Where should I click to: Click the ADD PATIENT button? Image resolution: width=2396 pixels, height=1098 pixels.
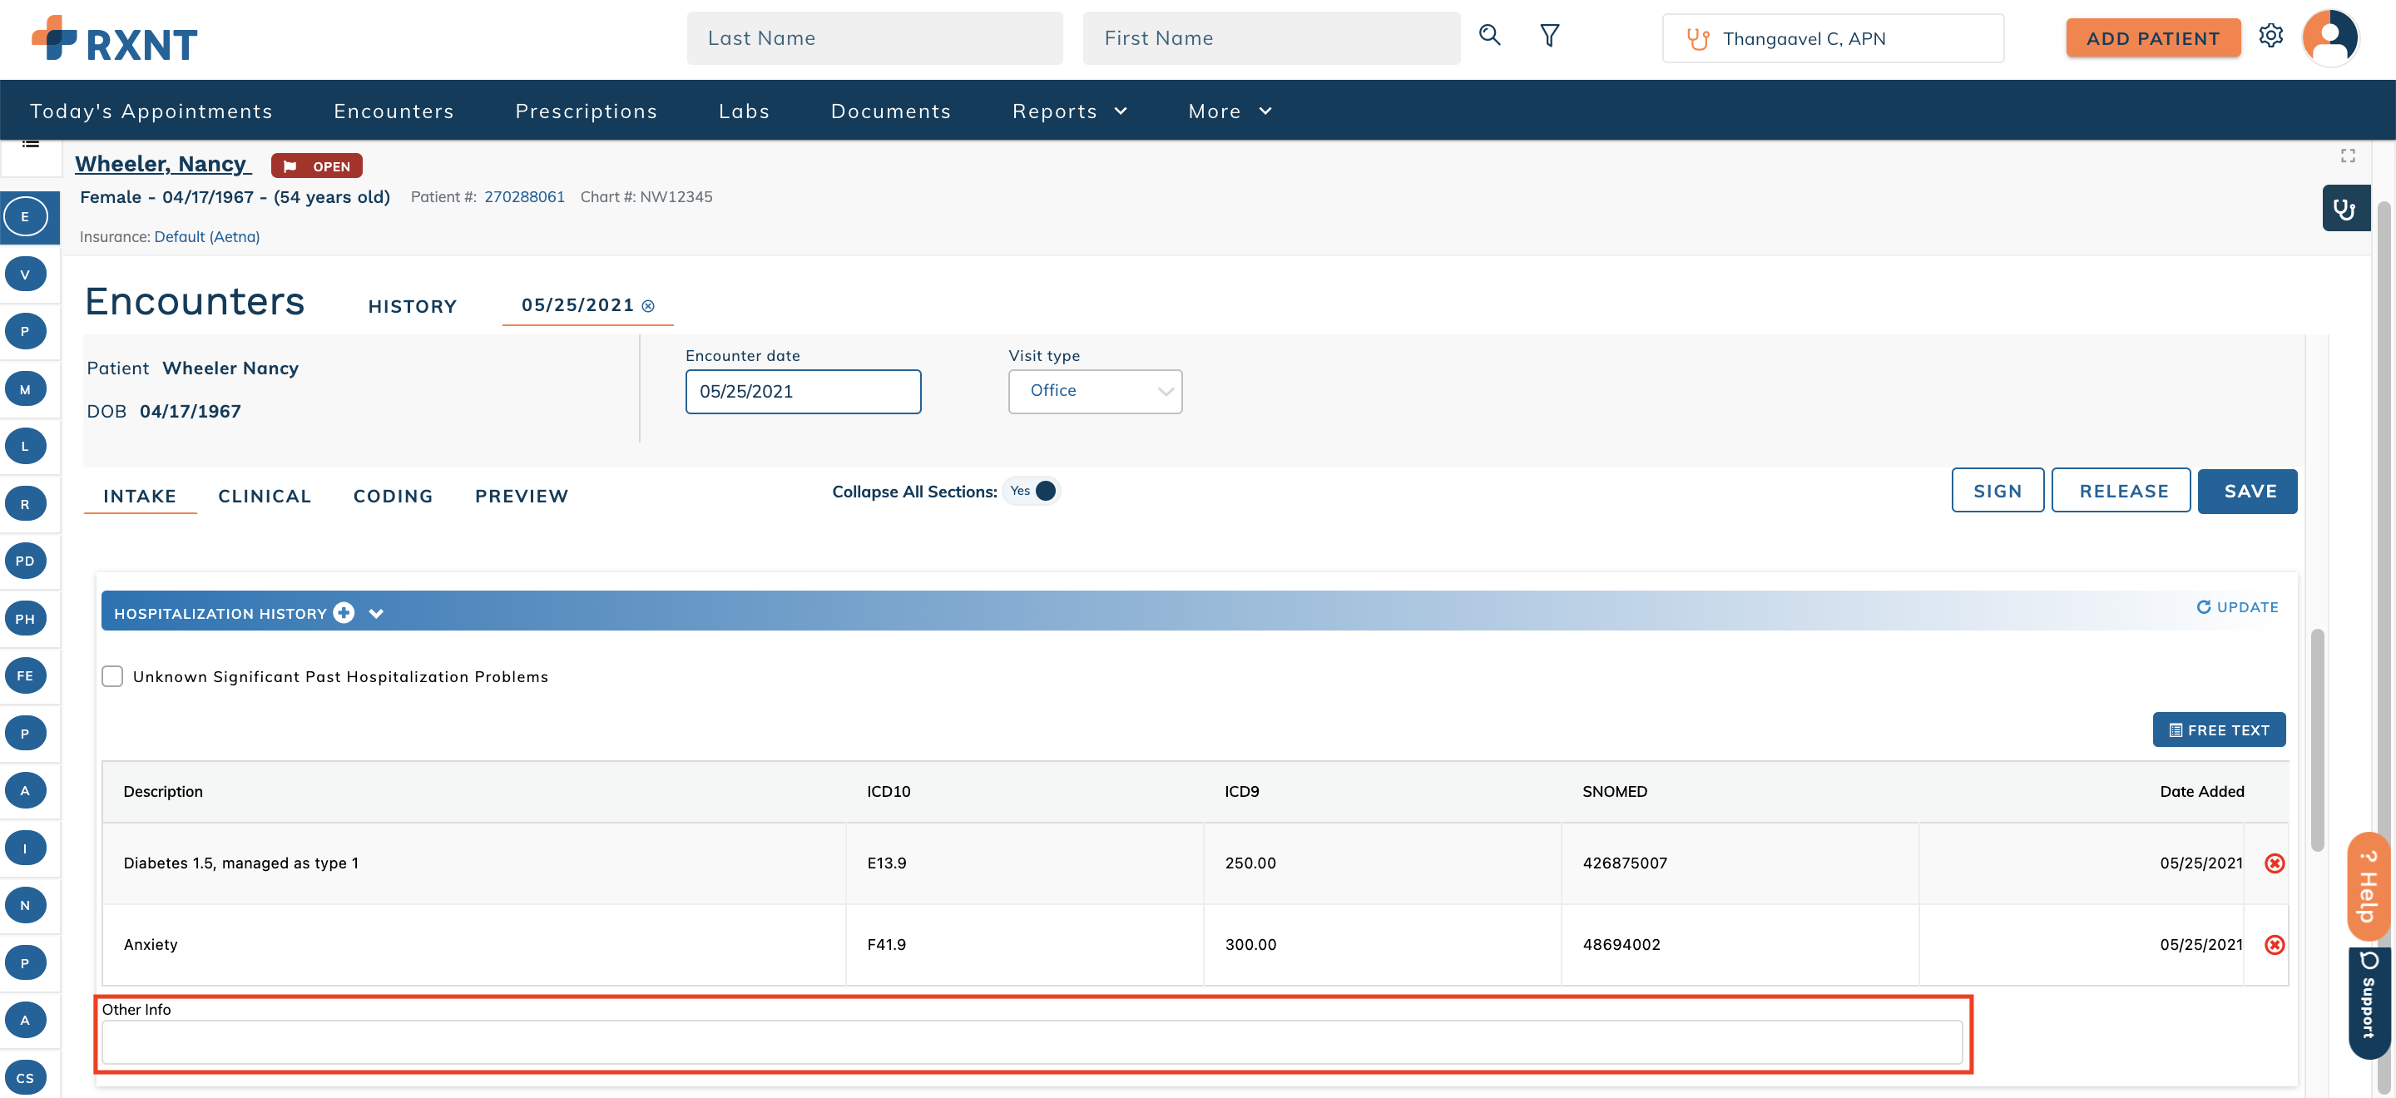point(2152,38)
